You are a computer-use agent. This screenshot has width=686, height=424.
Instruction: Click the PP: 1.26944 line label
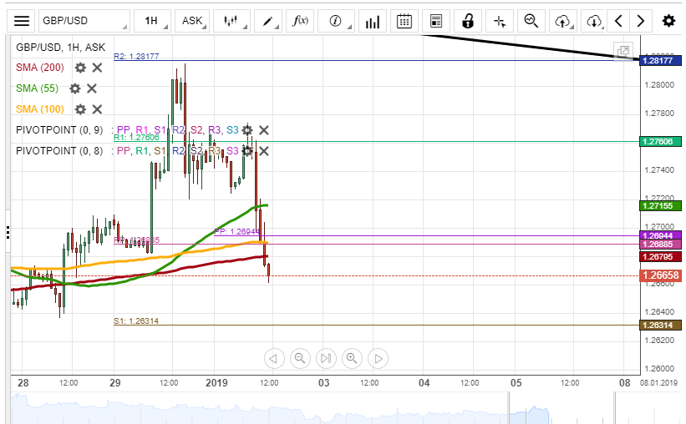[236, 232]
